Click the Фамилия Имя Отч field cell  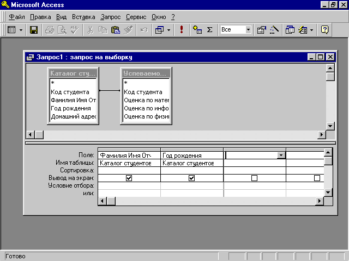pos(129,156)
